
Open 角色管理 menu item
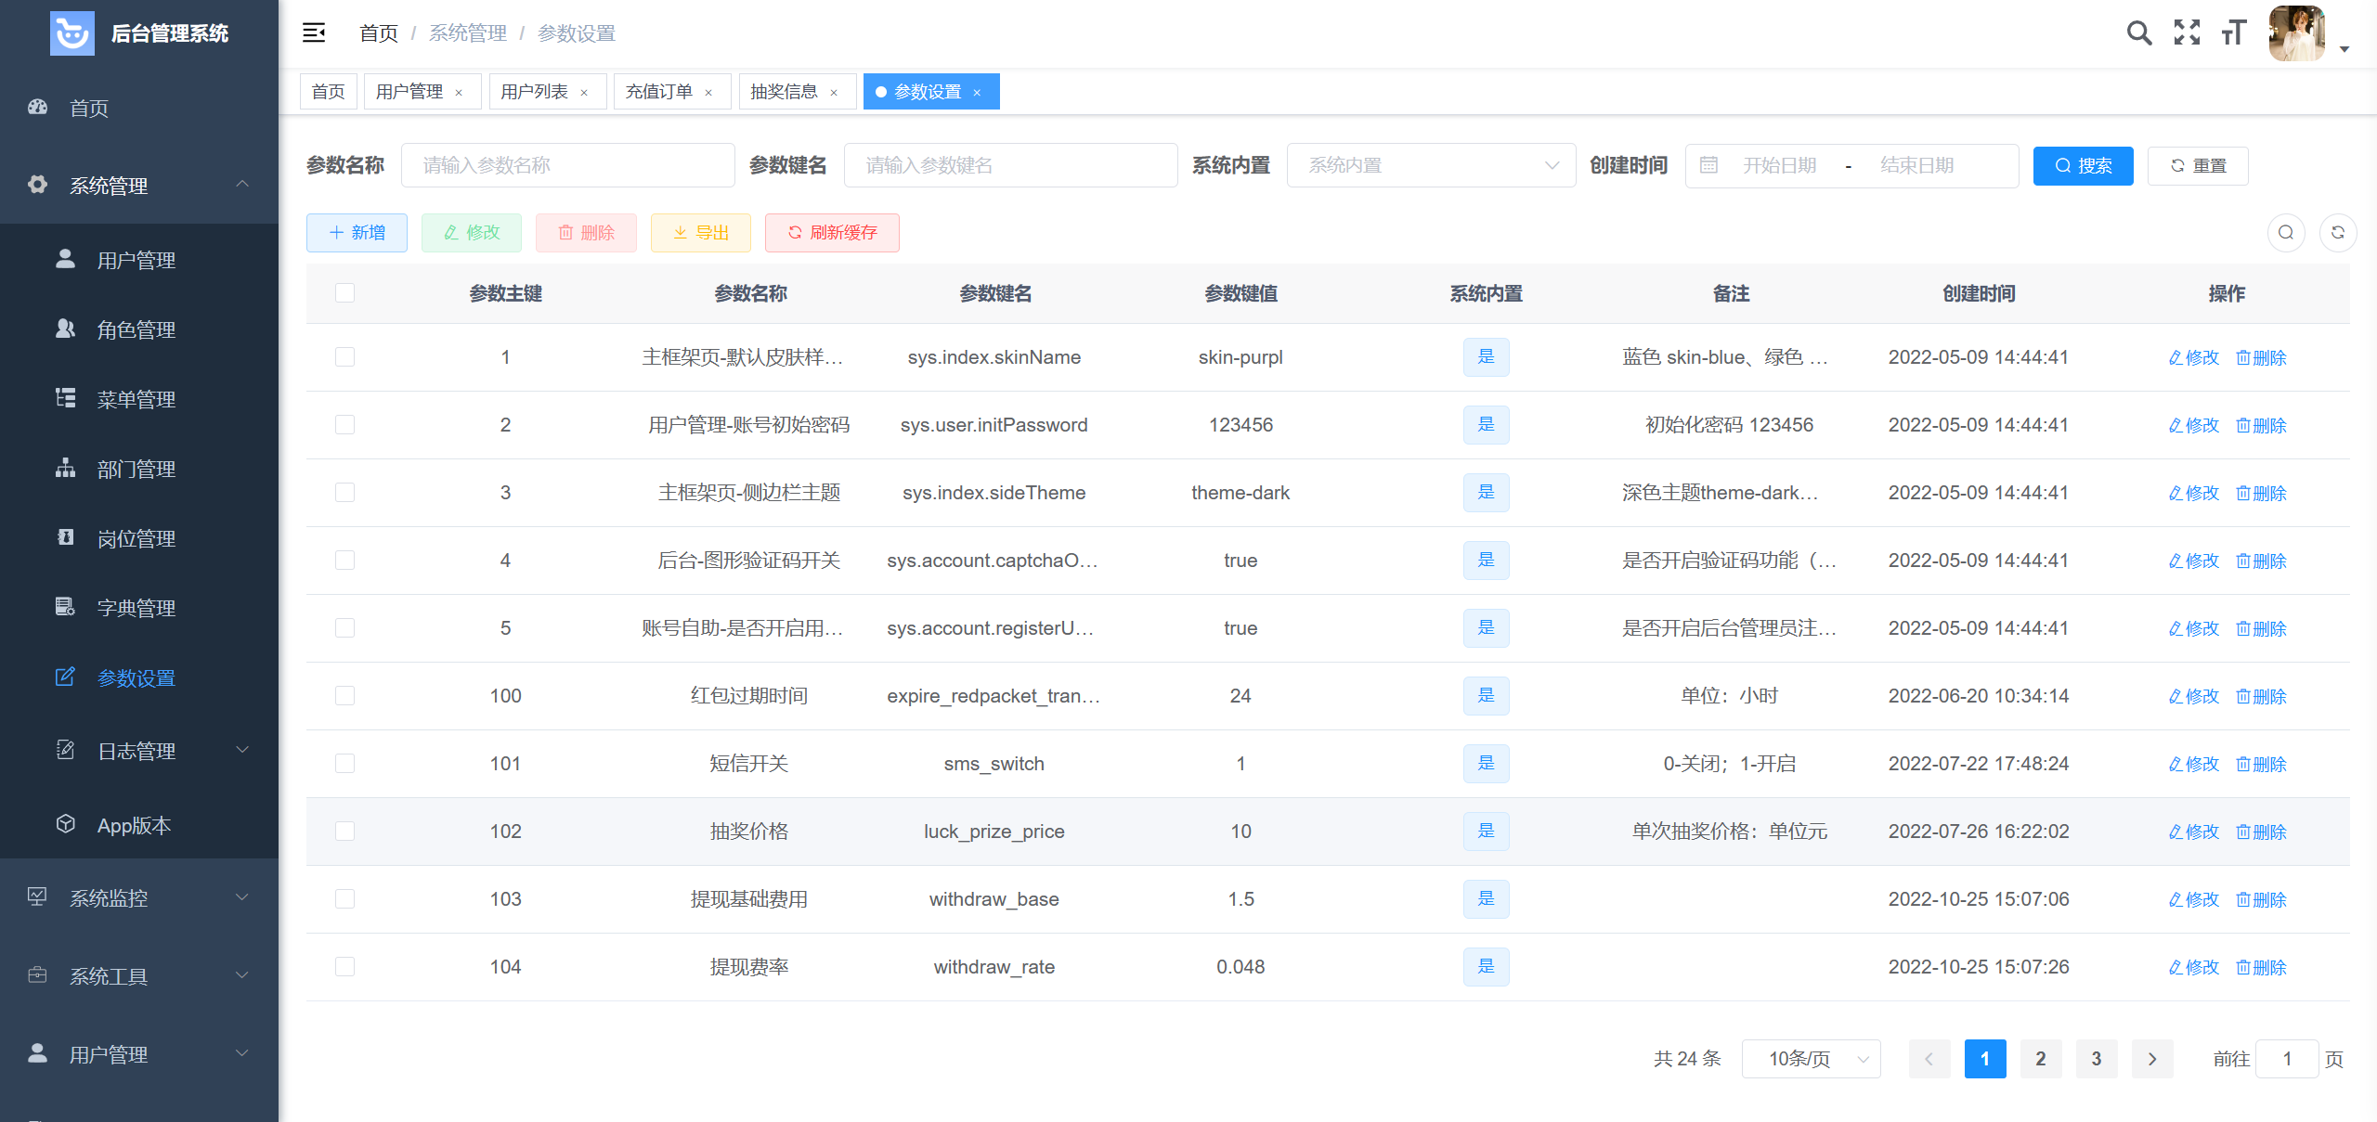tap(136, 329)
